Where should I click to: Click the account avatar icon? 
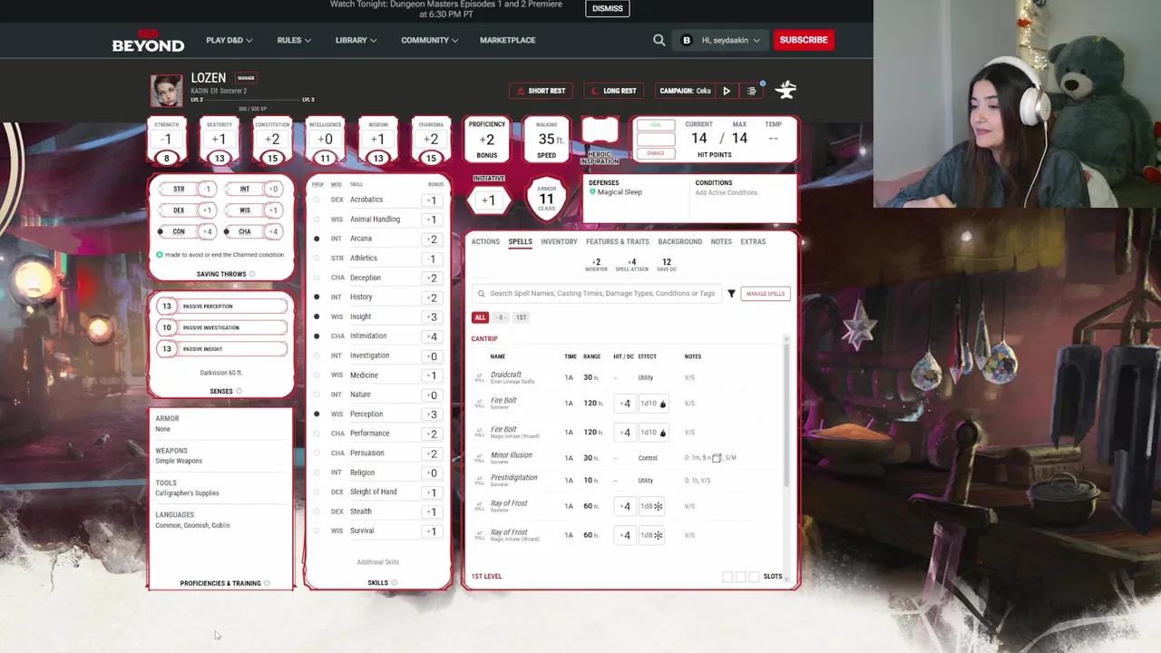pos(687,40)
